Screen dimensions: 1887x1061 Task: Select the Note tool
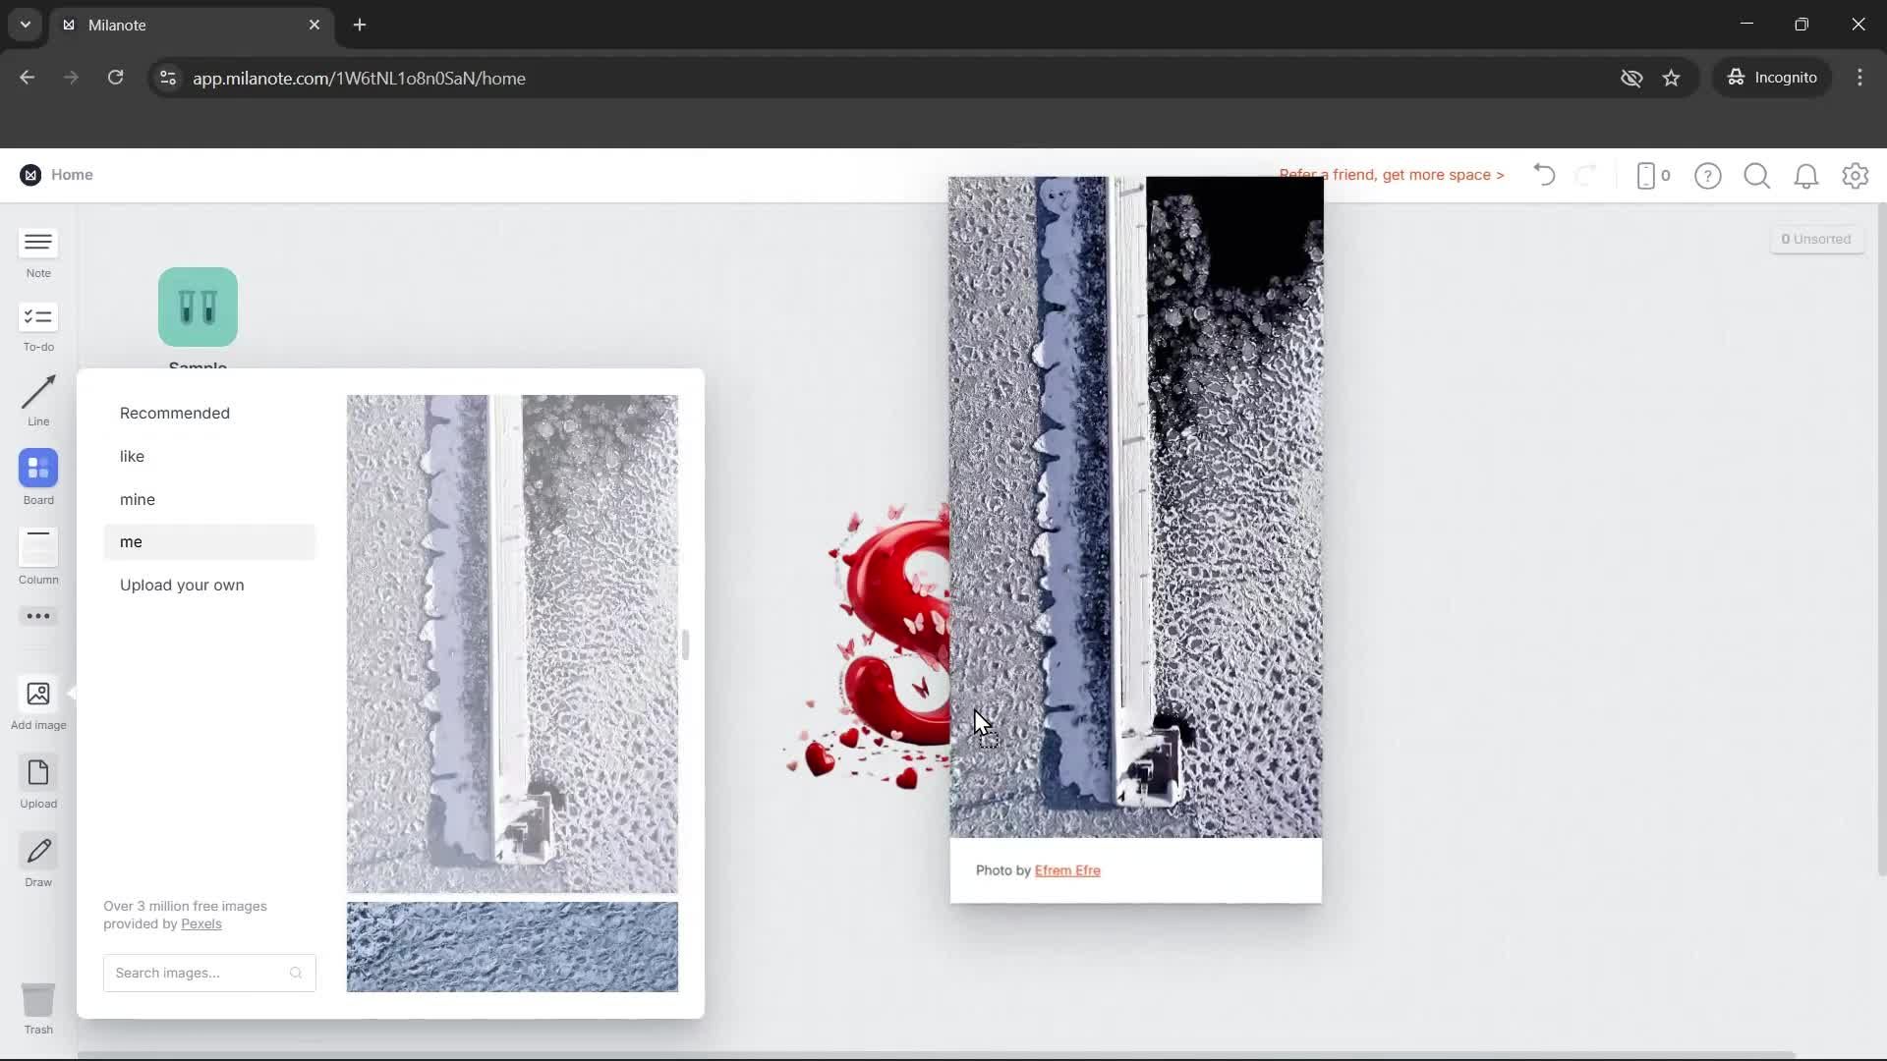click(x=37, y=251)
